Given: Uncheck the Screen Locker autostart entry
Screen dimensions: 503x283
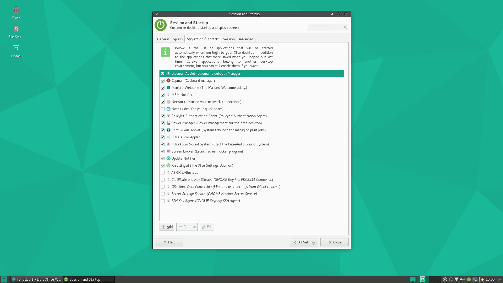Looking at the screenshot, I should (x=163, y=151).
